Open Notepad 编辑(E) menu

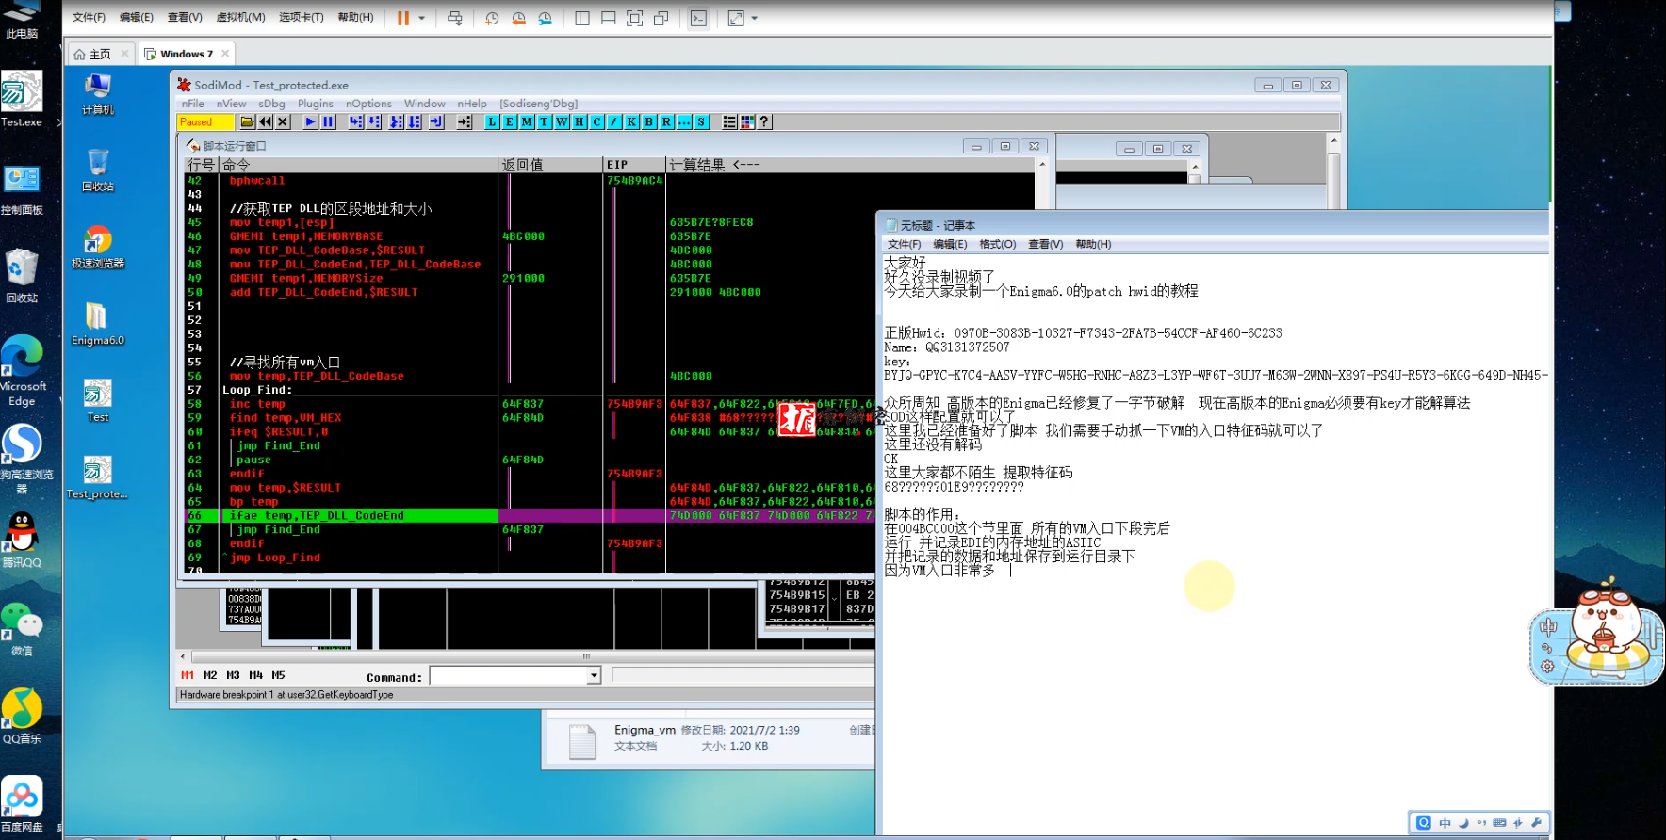950,244
